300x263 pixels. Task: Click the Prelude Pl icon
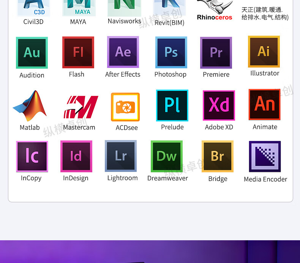tap(172, 106)
